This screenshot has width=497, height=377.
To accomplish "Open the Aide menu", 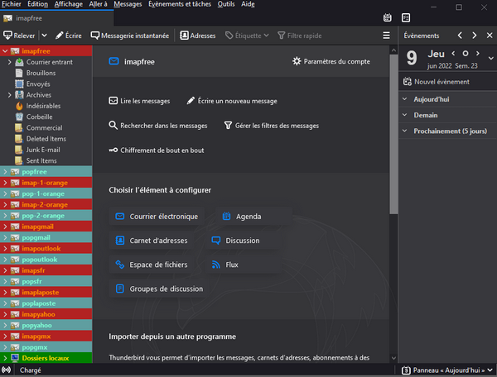I will click(248, 4).
